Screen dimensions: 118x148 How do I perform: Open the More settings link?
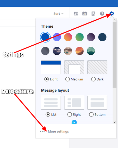(58, 131)
